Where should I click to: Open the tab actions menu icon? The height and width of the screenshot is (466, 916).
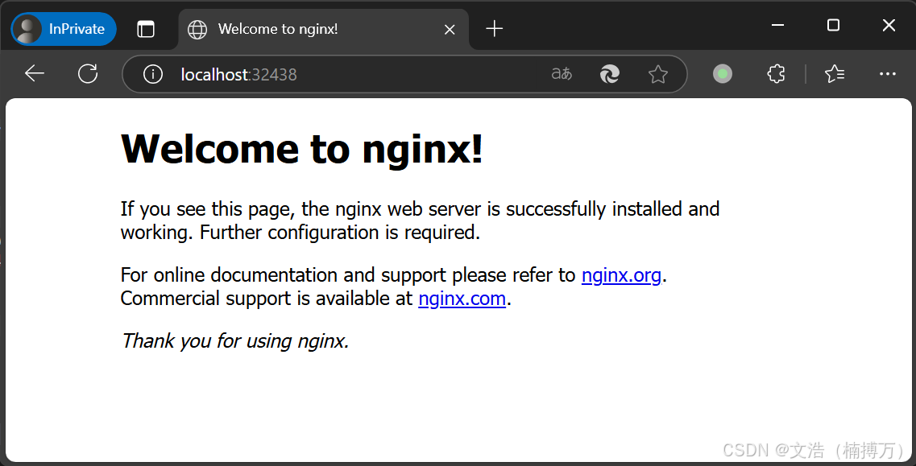point(146,29)
